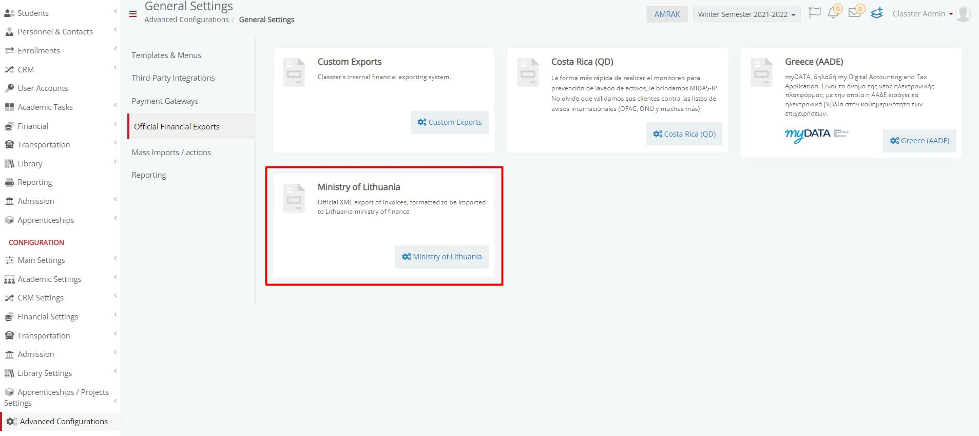Click the Advanced Configurations gears icon
This screenshot has height=436, width=979.
pos(12,422)
